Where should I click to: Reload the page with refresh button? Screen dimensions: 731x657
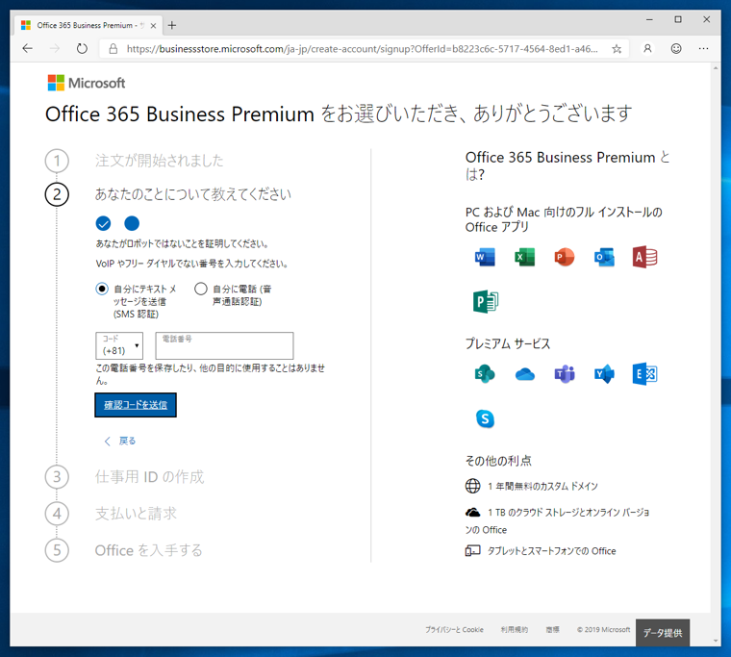(x=82, y=48)
